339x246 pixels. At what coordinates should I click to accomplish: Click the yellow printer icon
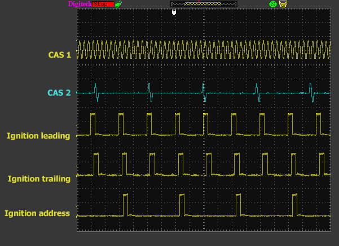(283, 4)
